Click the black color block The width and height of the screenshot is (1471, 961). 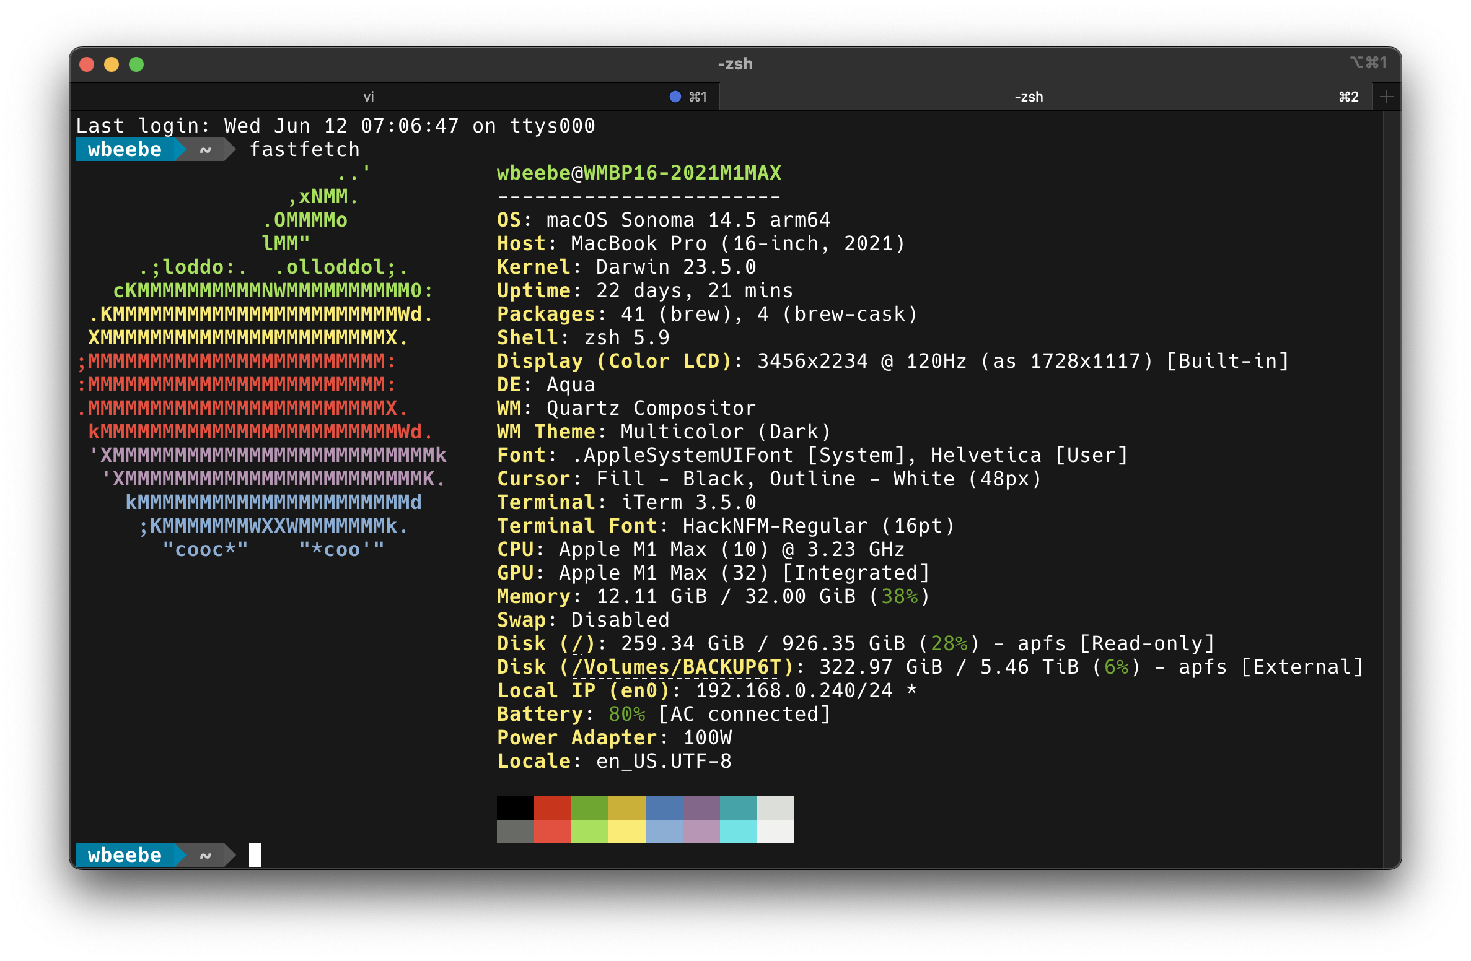tap(516, 808)
